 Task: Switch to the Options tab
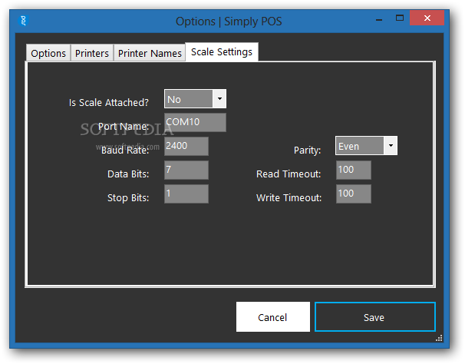[48, 53]
